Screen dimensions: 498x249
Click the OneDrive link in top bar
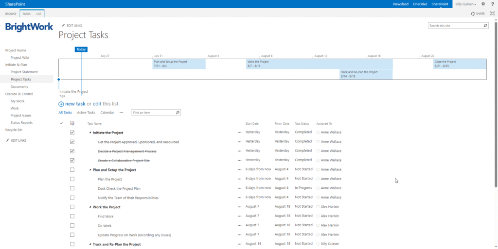[420, 4]
